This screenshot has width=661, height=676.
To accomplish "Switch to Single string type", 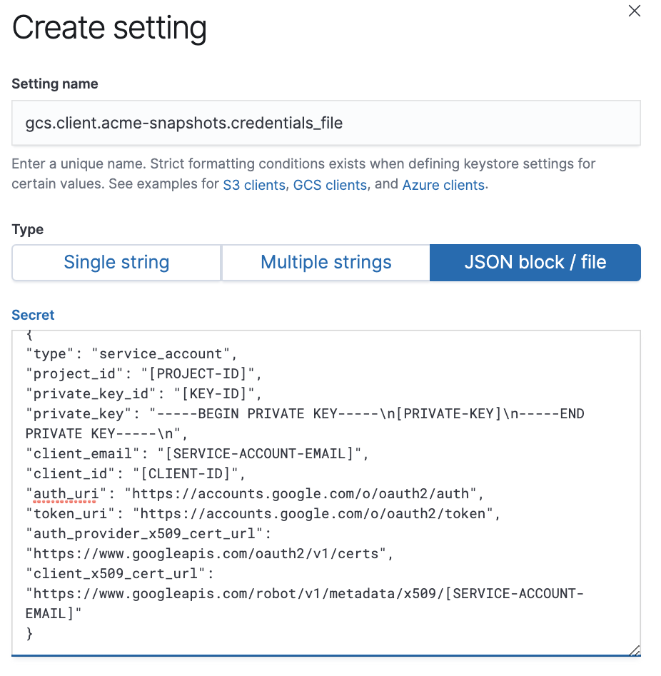I will point(116,262).
